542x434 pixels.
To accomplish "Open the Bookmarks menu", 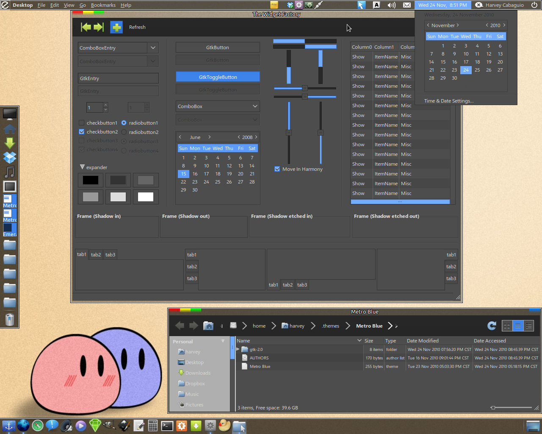I will click(103, 5).
